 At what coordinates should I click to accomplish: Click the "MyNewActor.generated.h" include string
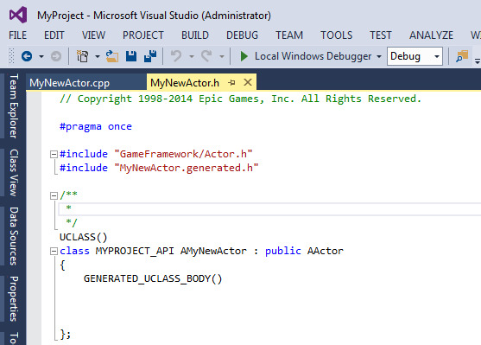[187, 168]
